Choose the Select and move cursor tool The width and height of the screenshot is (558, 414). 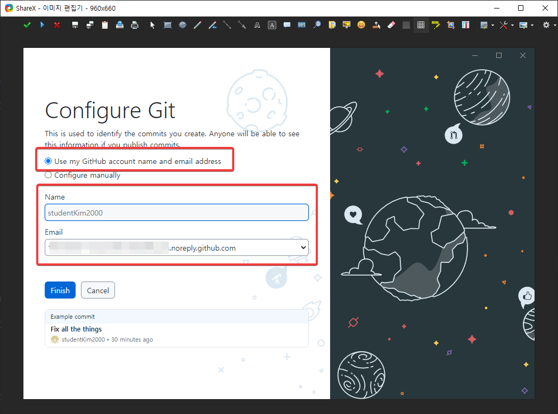point(153,25)
